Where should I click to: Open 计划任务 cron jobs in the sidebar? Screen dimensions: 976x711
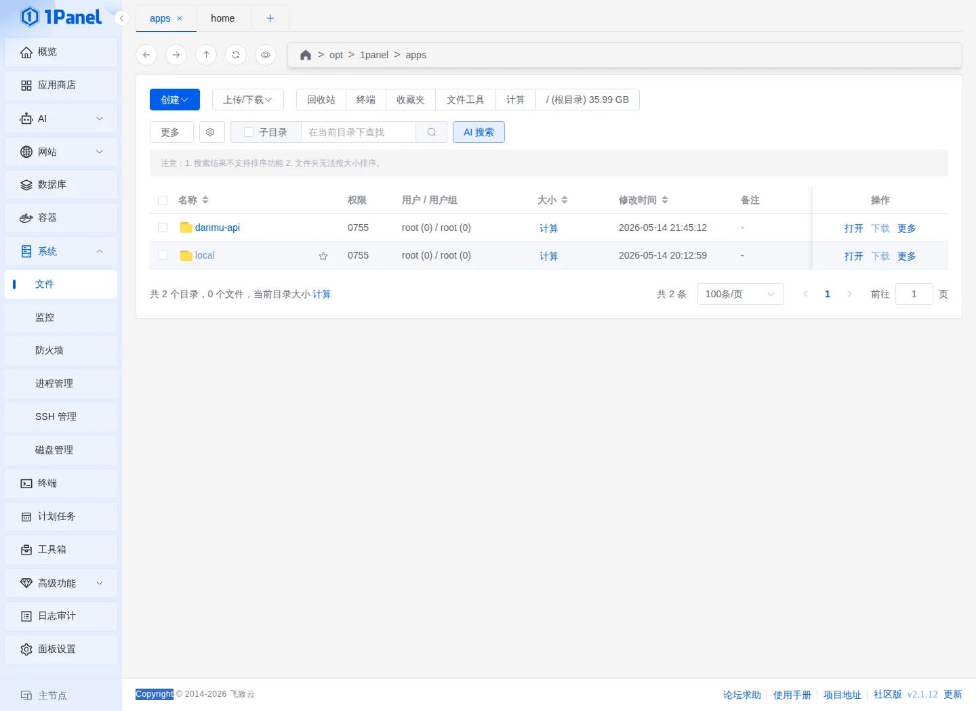[61, 517]
